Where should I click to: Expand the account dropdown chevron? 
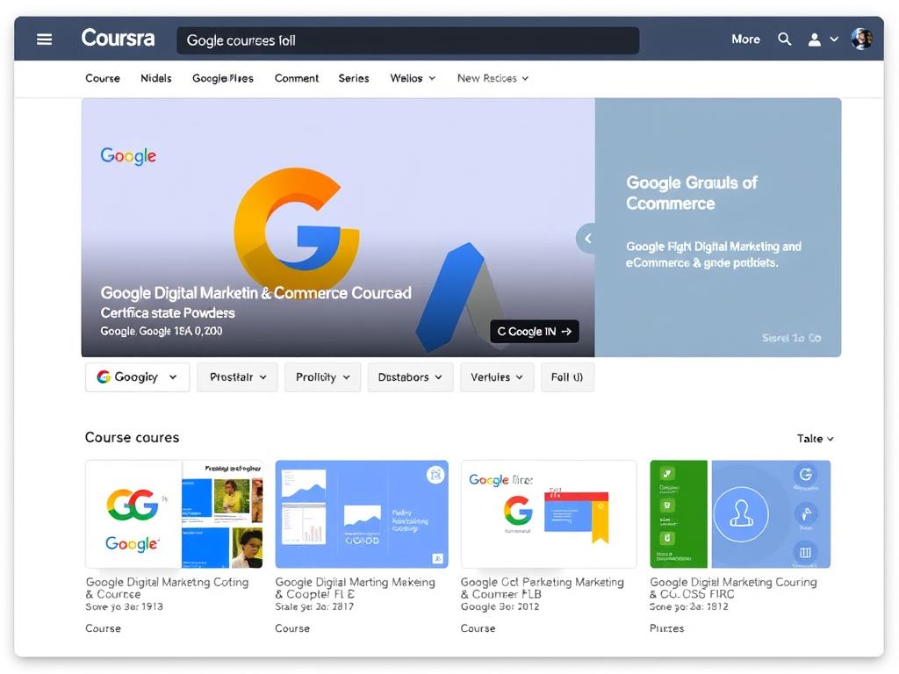834,39
